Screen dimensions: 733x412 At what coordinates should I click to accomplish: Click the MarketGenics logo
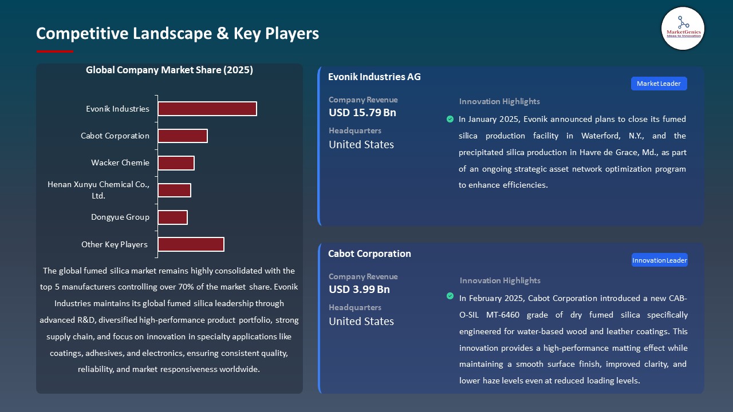click(x=683, y=28)
